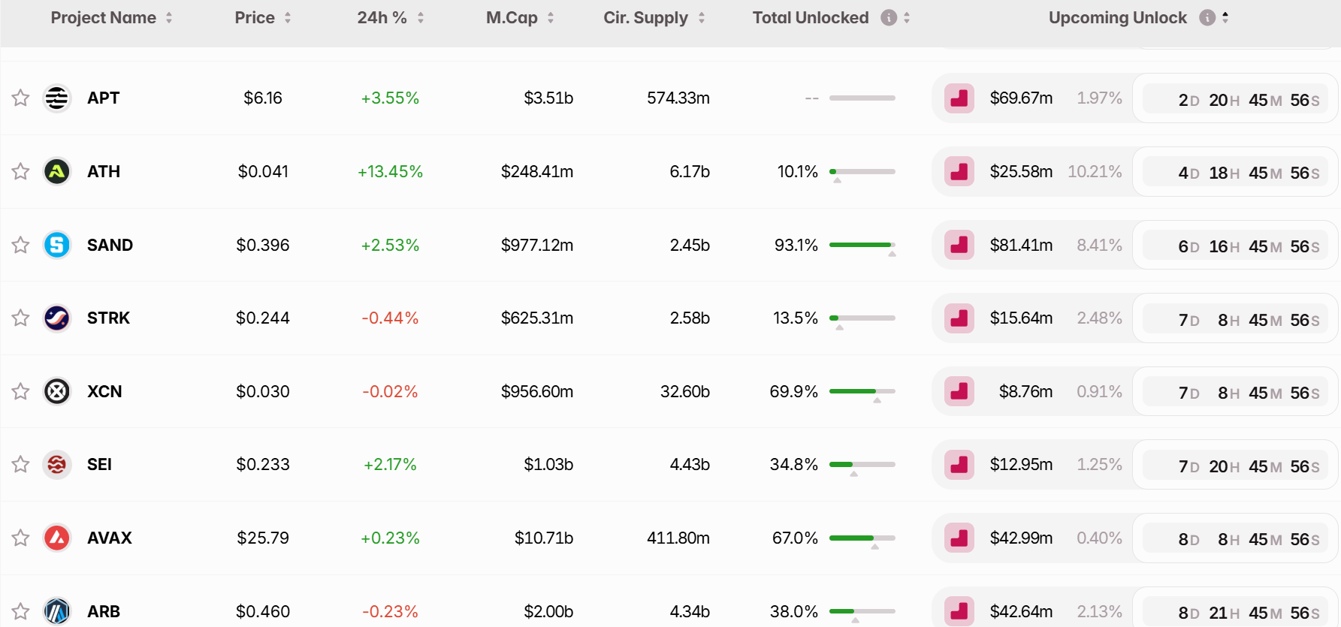Go to the AVAX project name
The height and width of the screenshot is (627, 1341).
tap(110, 538)
